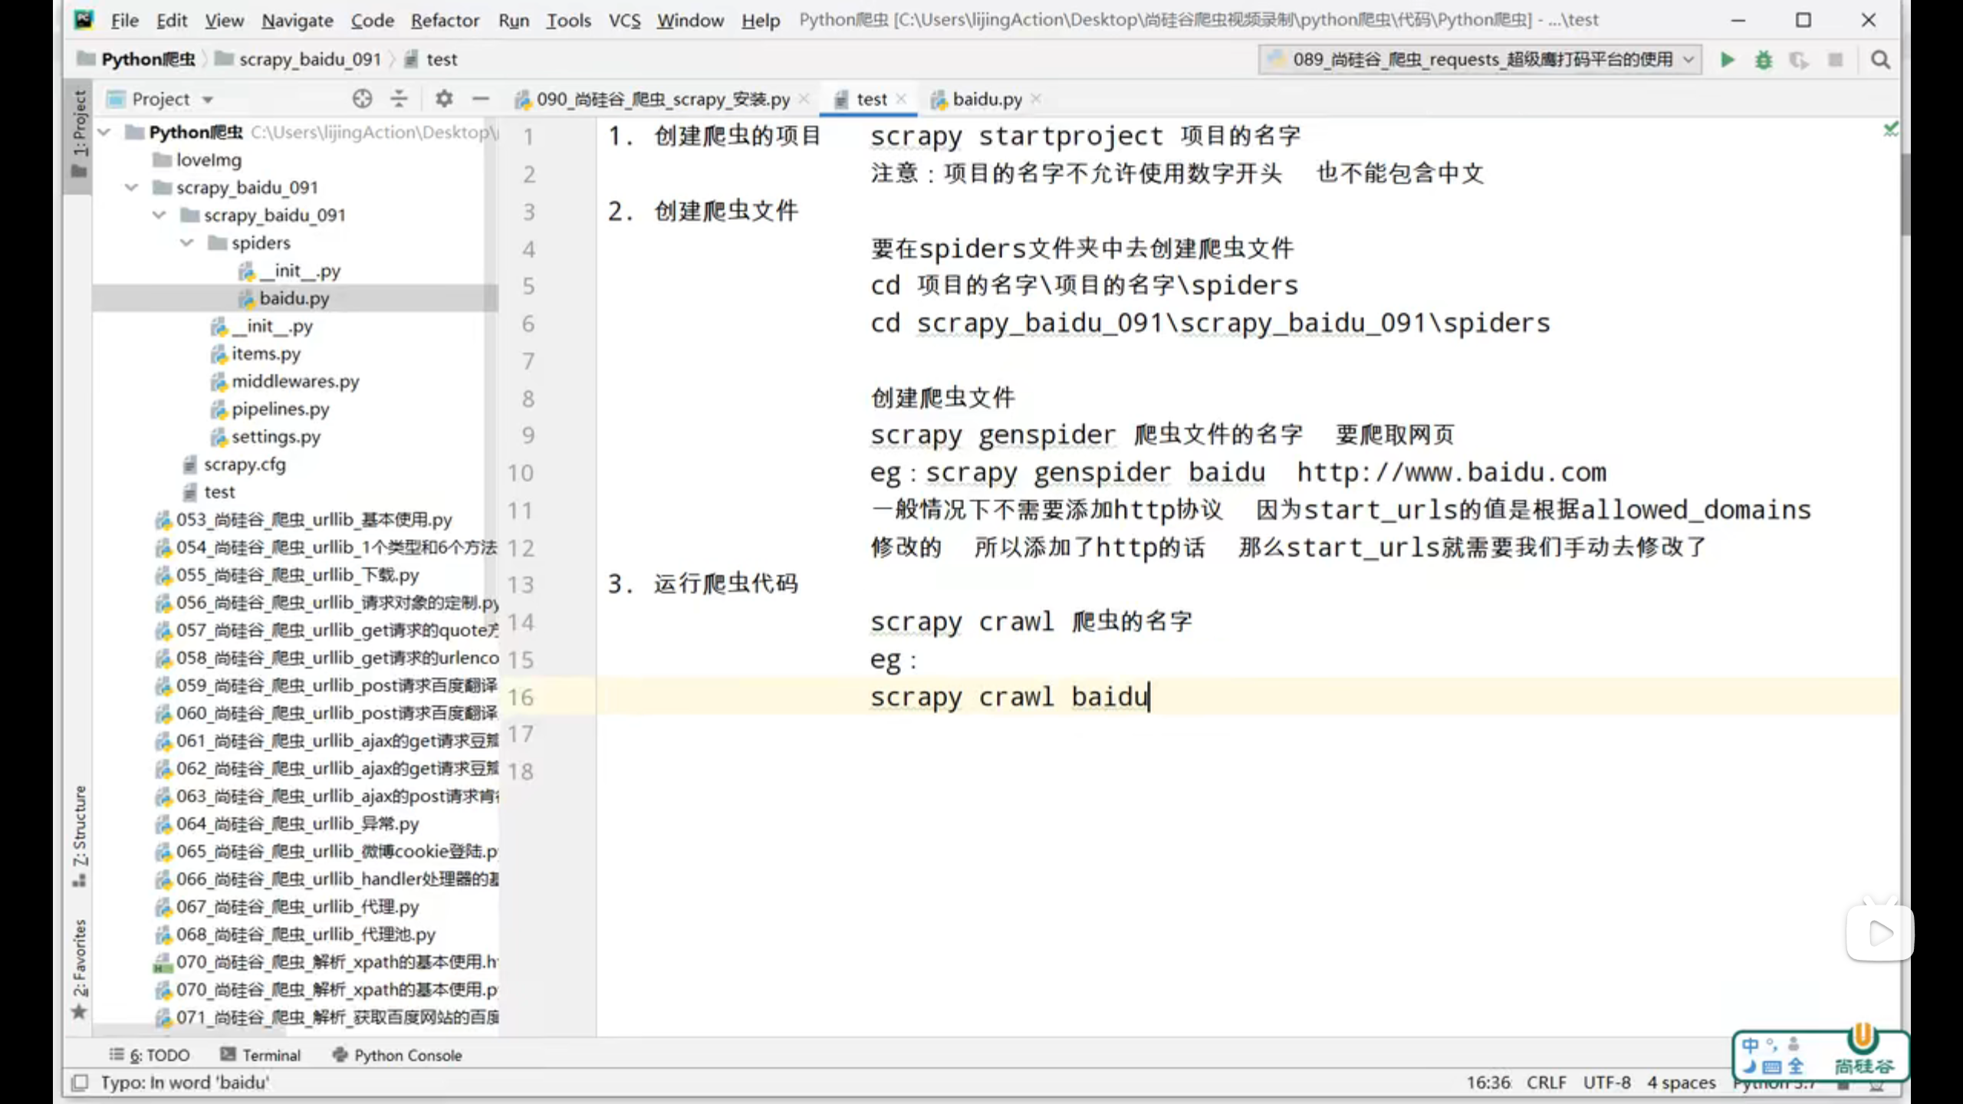Select settings.py in project tree
The width and height of the screenshot is (1963, 1104).
tap(276, 437)
